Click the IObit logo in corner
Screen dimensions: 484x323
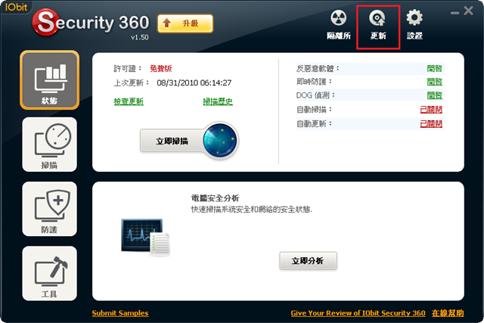(x=16, y=7)
